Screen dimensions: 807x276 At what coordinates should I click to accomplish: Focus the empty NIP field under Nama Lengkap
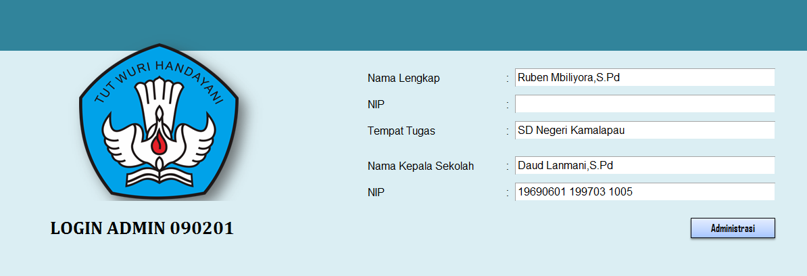pos(645,104)
